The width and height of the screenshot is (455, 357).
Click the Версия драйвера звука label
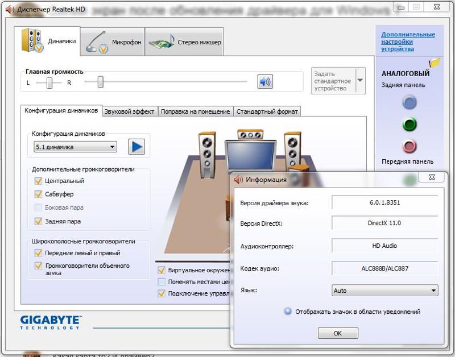click(x=274, y=203)
